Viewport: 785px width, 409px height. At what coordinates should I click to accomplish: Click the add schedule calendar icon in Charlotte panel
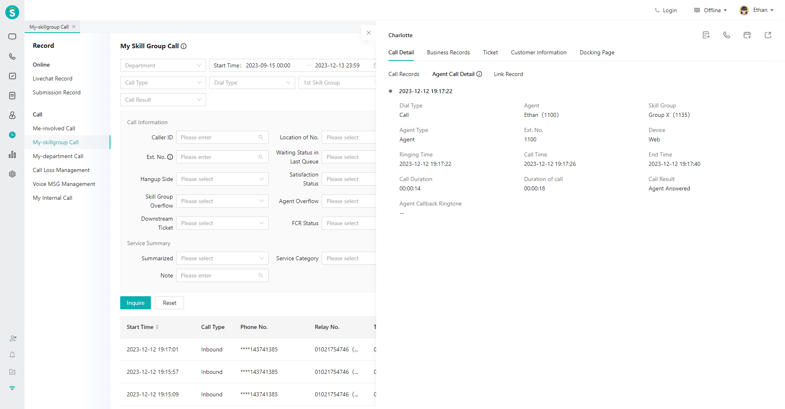[x=747, y=35]
